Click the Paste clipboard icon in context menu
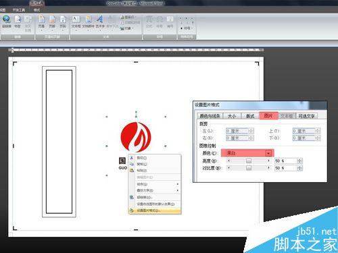Screen dimensions: 338x253 (132, 171)
